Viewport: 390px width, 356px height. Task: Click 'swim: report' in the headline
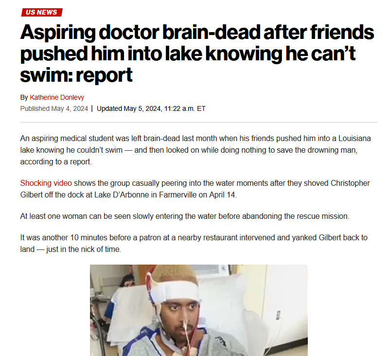click(76, 75)
